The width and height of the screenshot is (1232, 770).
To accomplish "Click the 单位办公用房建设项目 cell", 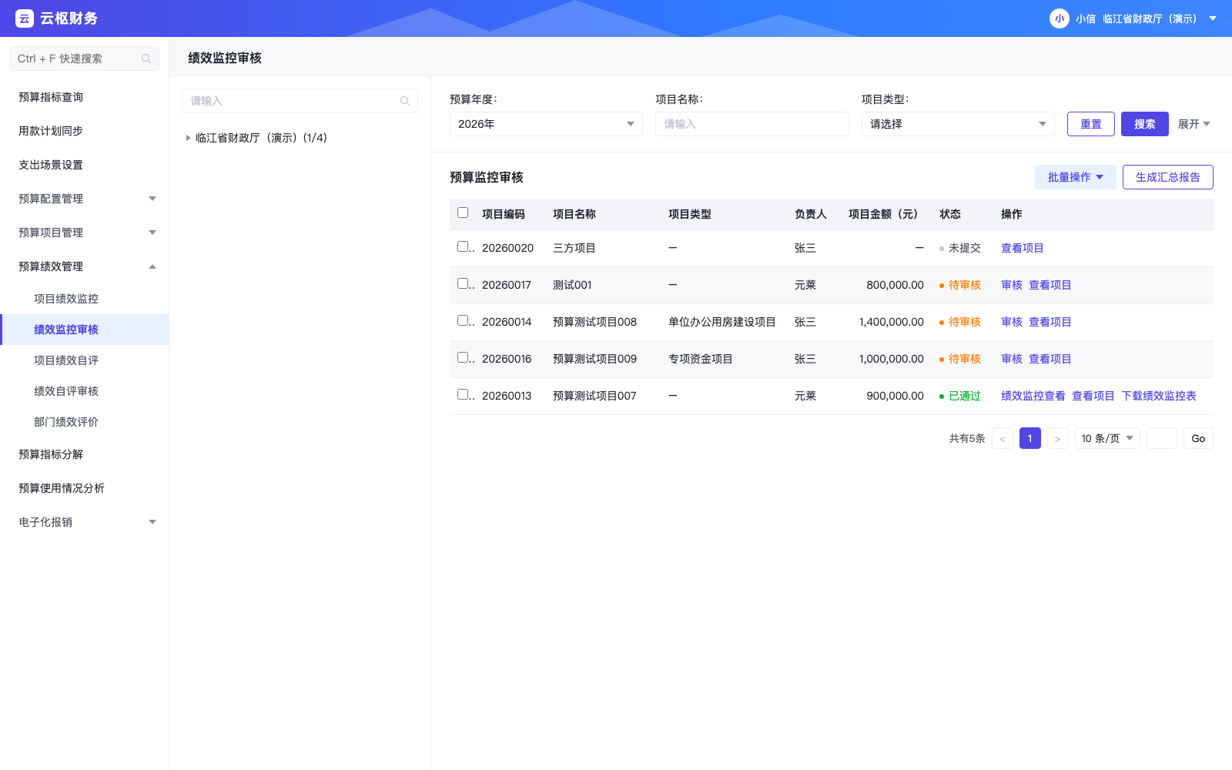I will (x=722, y=322).
